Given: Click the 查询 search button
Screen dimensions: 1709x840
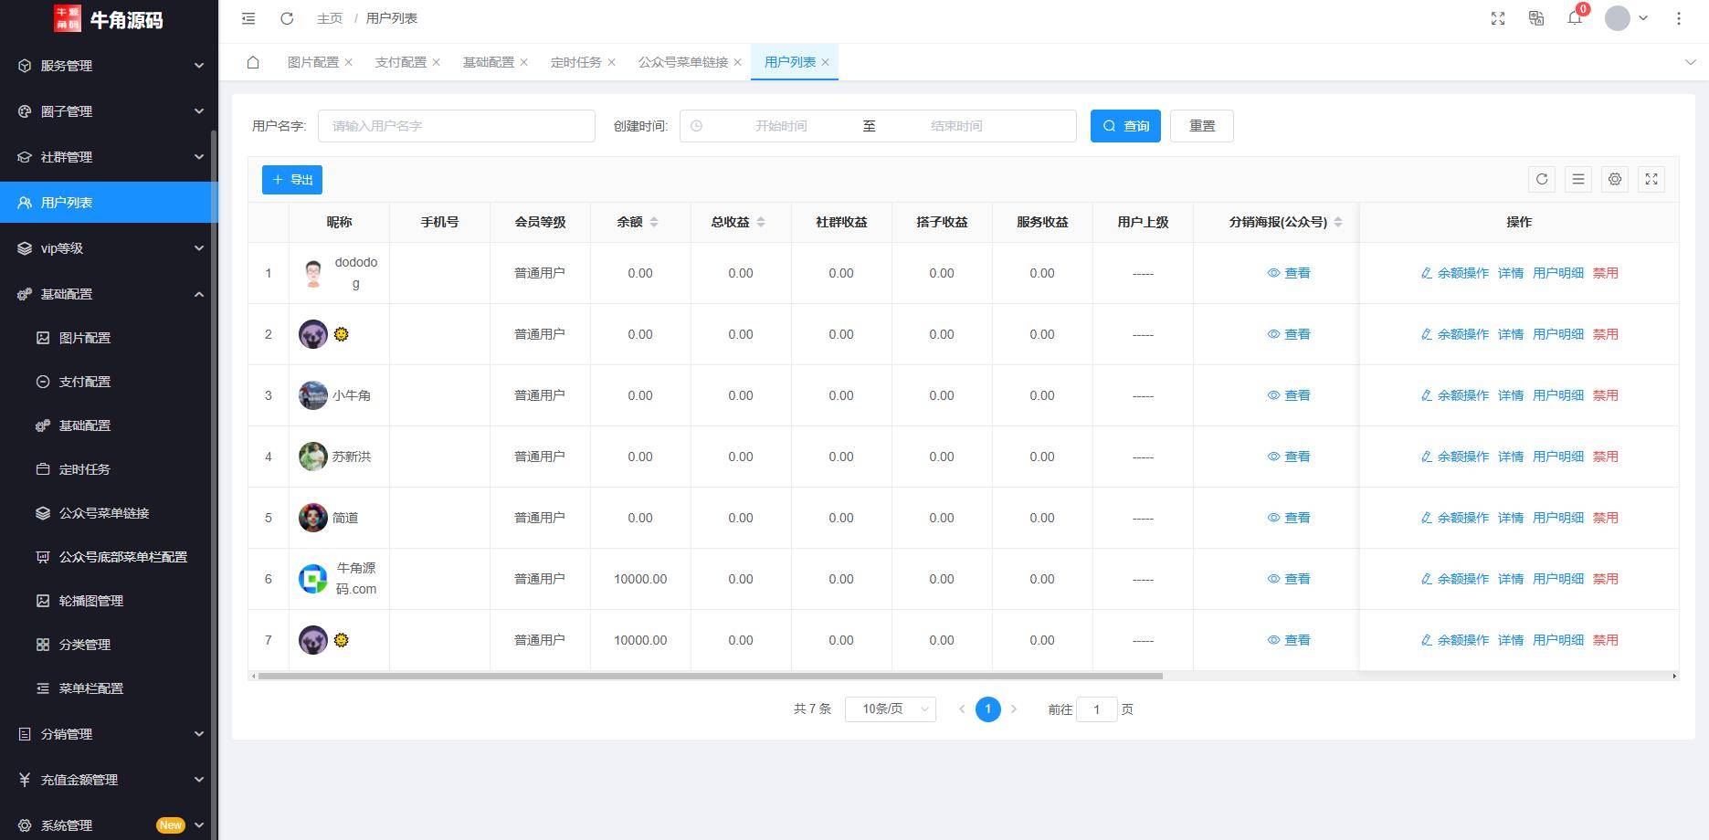Looking at the screenshot, I should tap(1125, 126).
